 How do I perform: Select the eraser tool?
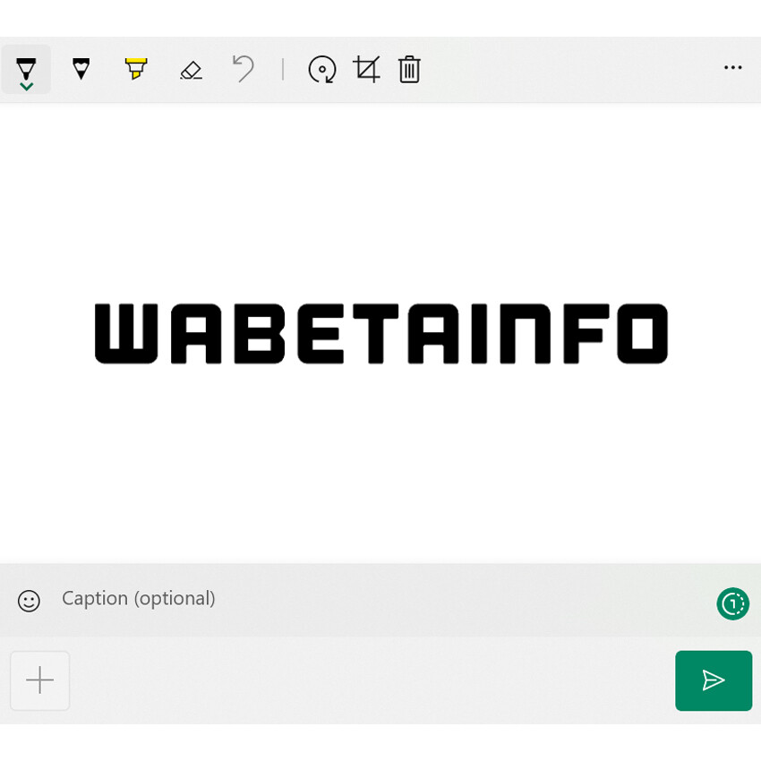pyautogui.click(x=191, y=70)
